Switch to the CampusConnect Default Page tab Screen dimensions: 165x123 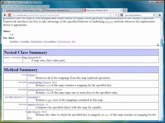22,10
